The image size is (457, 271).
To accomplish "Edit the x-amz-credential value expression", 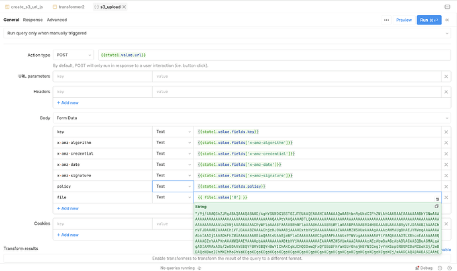I will coord(317,153).
